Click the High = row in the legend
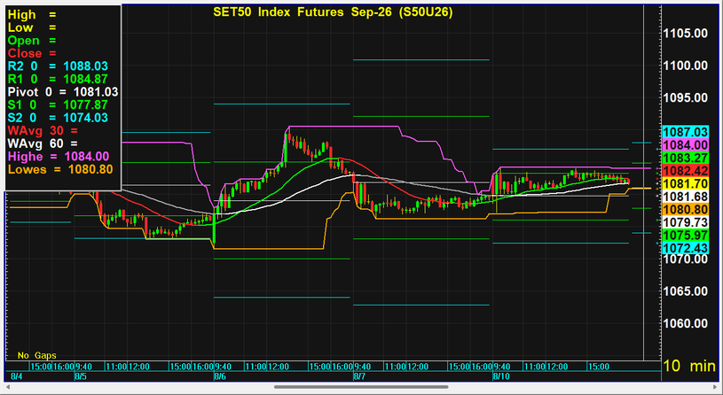Viewport: 723px width, 395px height. tap(32, 15)
